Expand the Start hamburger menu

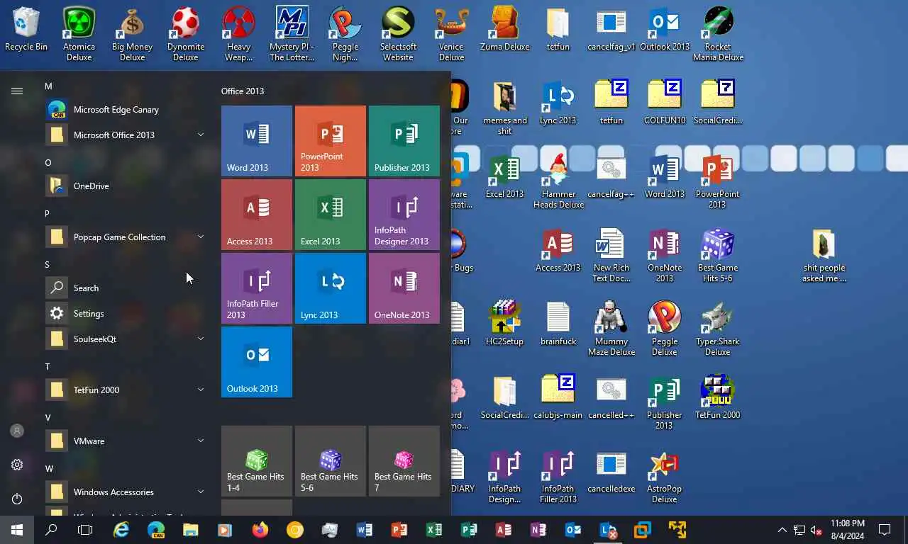point(17,91)
